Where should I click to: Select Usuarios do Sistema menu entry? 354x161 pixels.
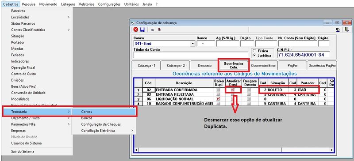37,143
